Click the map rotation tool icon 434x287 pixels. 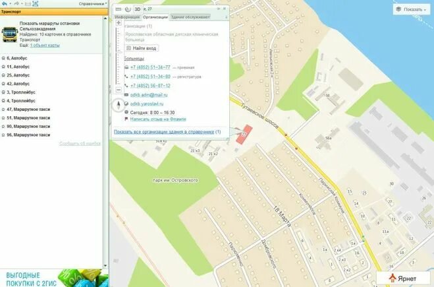[x=128, y=9]
